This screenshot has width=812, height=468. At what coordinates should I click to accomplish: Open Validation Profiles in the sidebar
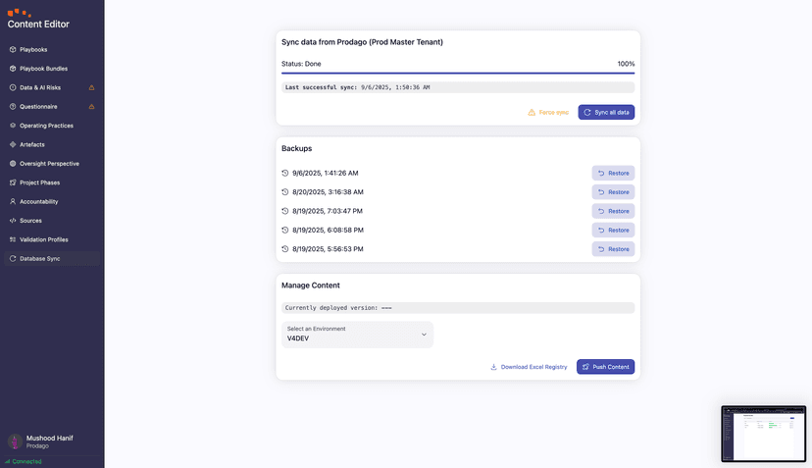pos(44,239)
